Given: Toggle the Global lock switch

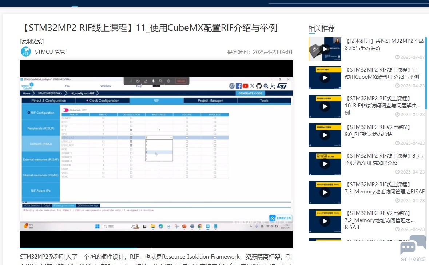Looking at the screenshot, I should (65, 110).
